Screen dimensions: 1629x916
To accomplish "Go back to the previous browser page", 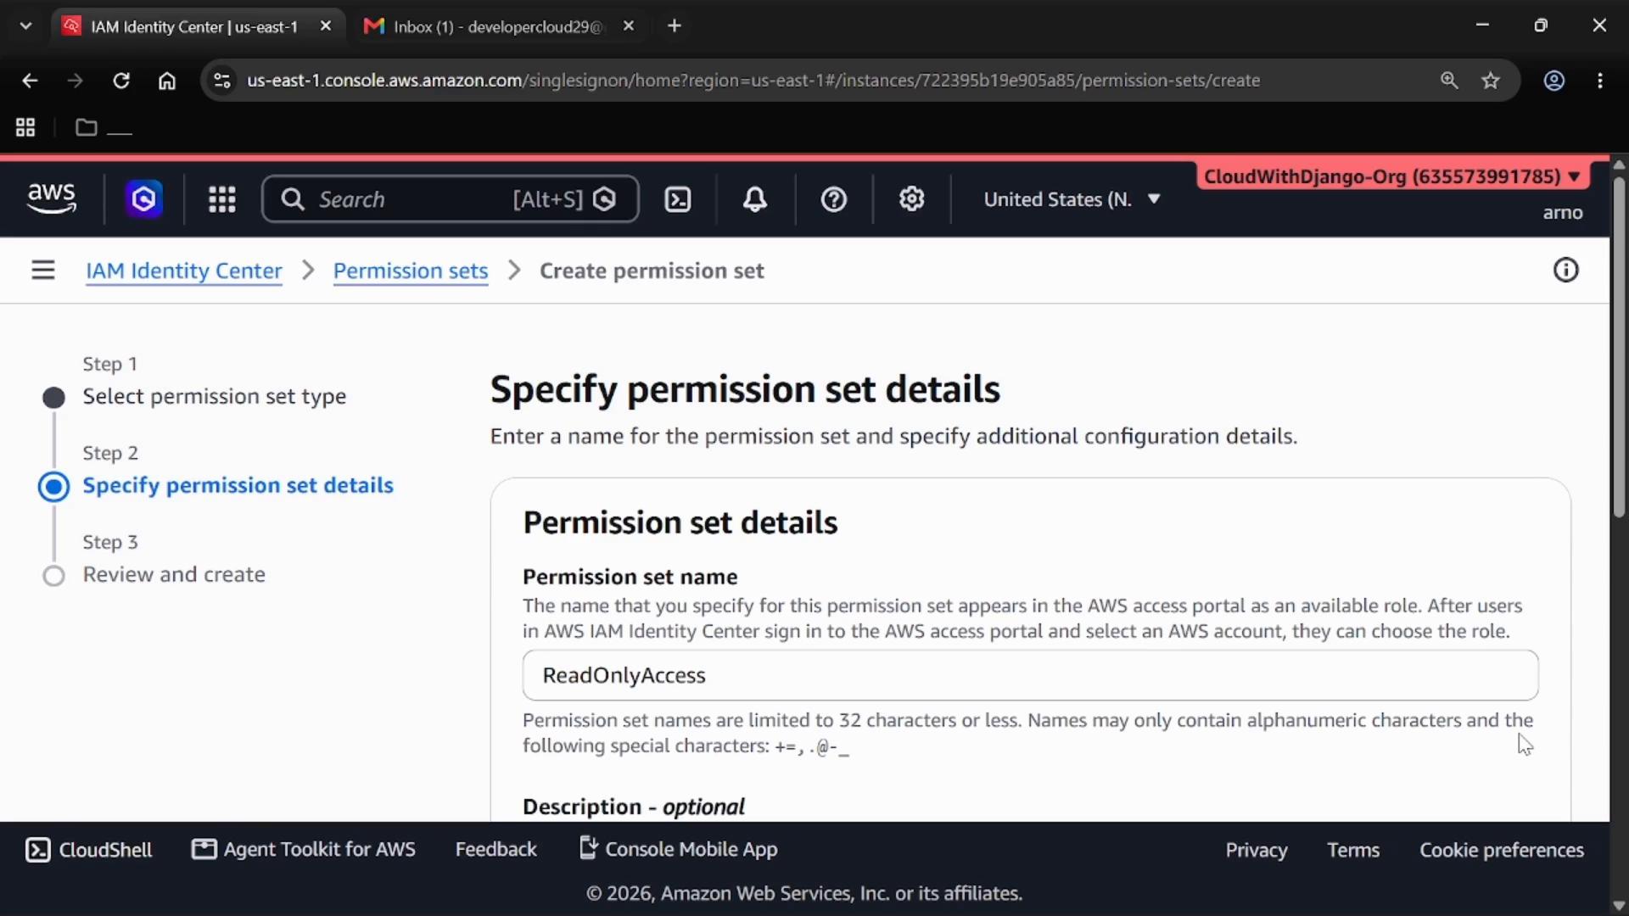I will point(30,81).
